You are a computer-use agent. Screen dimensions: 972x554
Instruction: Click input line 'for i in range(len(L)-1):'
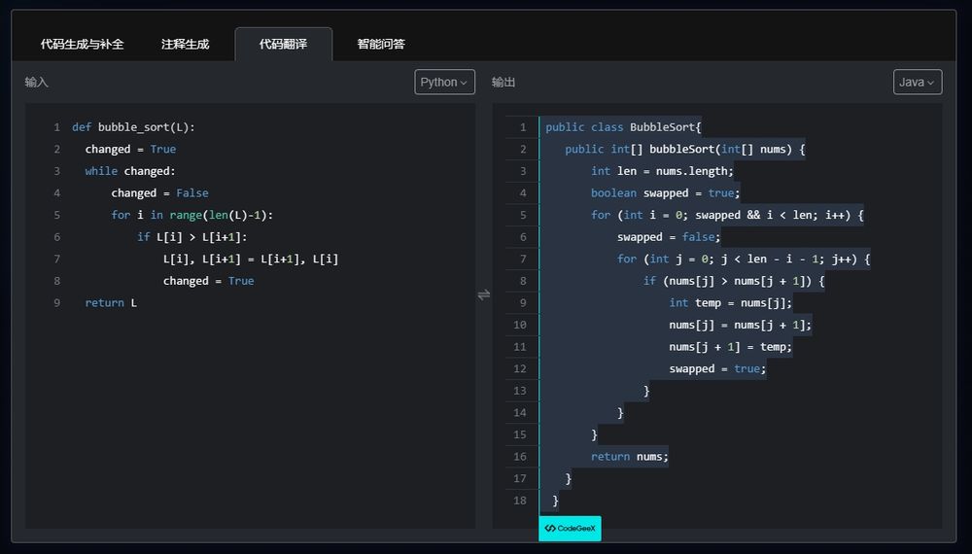click(x=192, y=215)
